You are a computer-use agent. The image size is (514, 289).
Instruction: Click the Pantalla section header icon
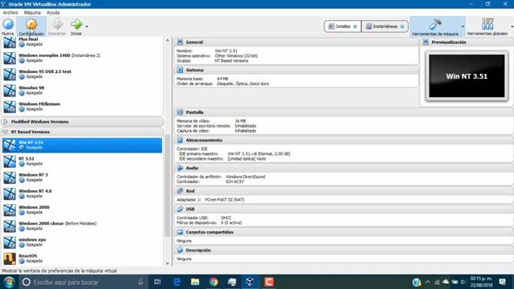tap(180, 112)
